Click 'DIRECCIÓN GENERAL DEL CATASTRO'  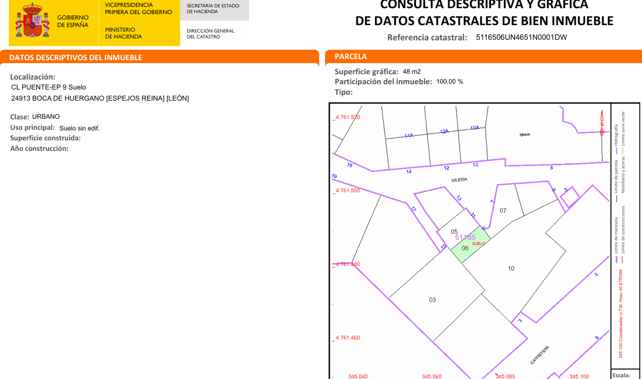210,33
